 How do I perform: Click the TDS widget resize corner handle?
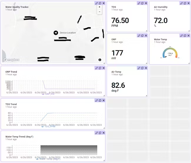[x=146, y=31]
